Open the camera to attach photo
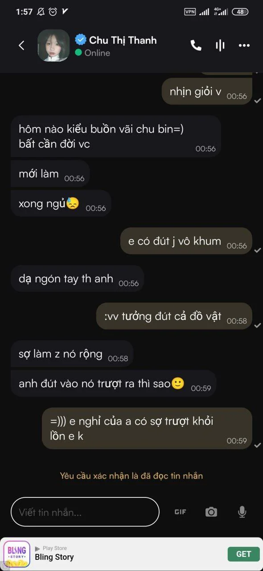The image size is (263, 571). [211, 512]
